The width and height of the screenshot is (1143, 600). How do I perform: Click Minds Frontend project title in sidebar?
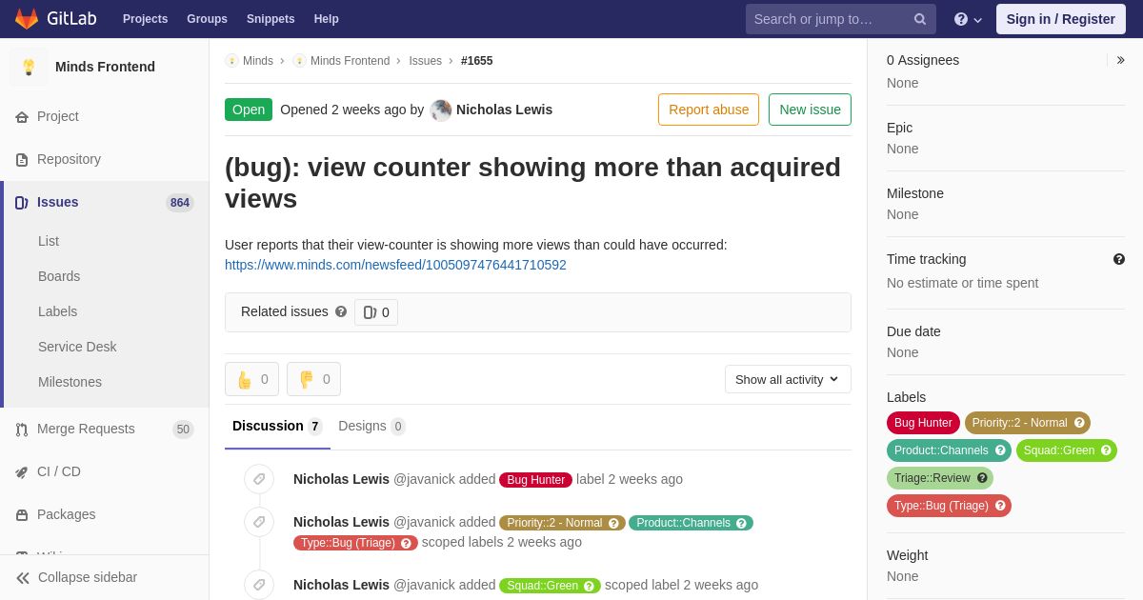coord(105,67)
